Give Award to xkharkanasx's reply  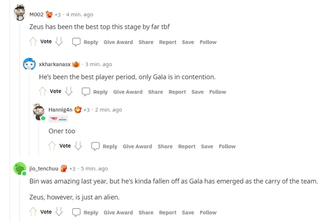click(x=128, y=92)
